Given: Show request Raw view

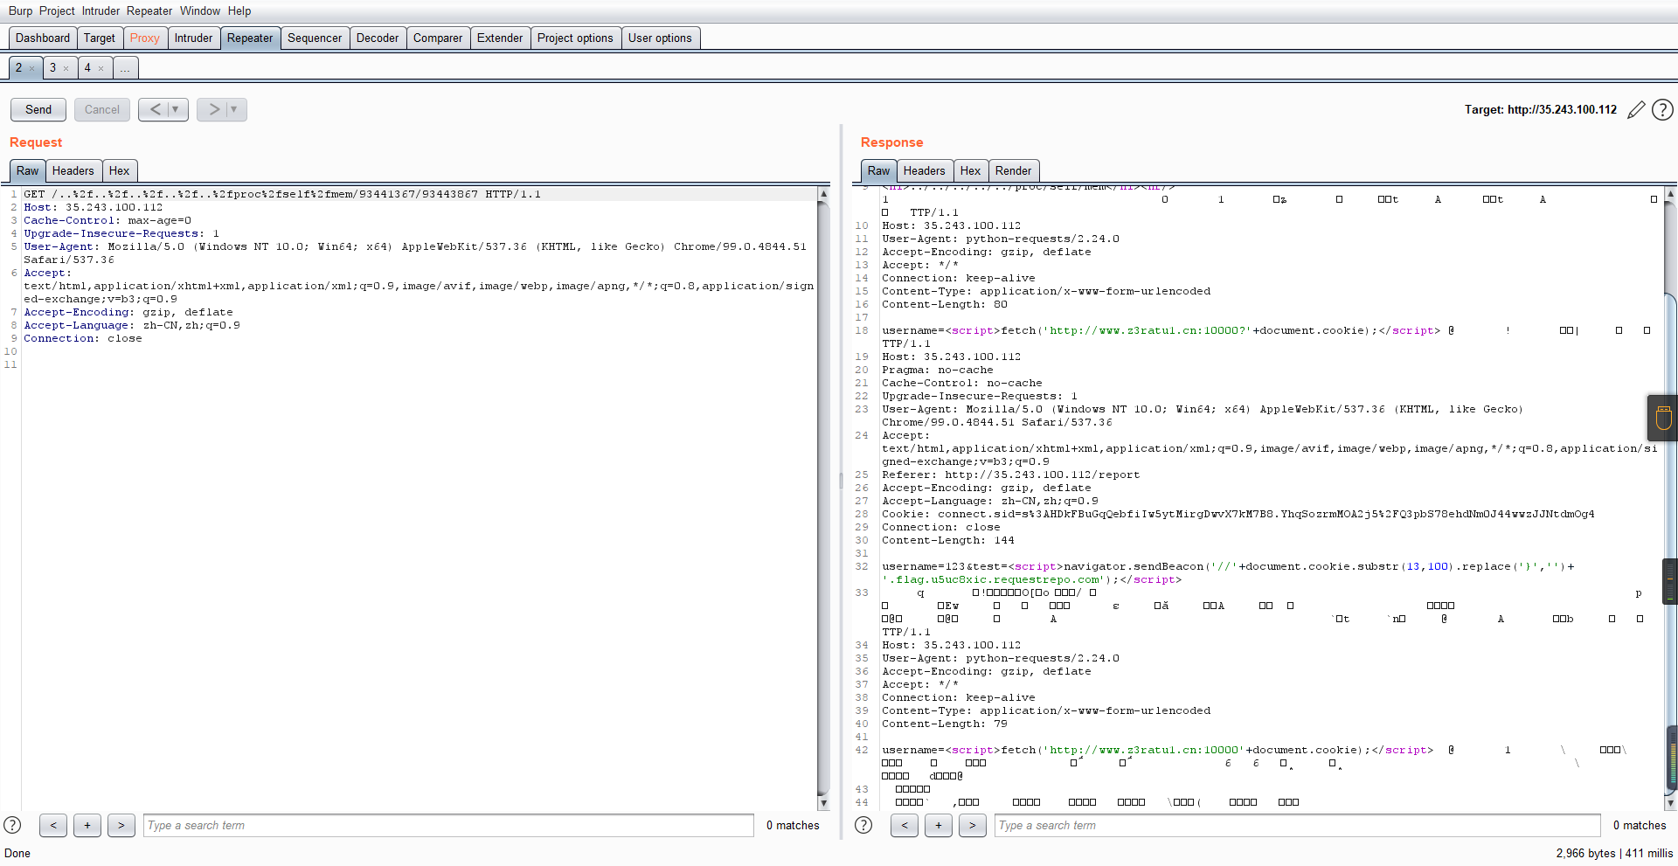Looking at the screenshot, I should 28,171.
